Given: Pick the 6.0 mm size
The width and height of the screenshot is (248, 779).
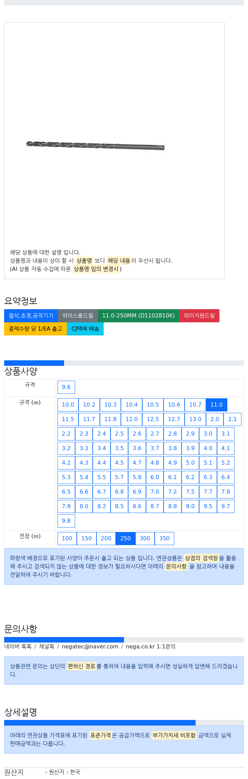Looking at the screenshot, I should click(155, 477).
